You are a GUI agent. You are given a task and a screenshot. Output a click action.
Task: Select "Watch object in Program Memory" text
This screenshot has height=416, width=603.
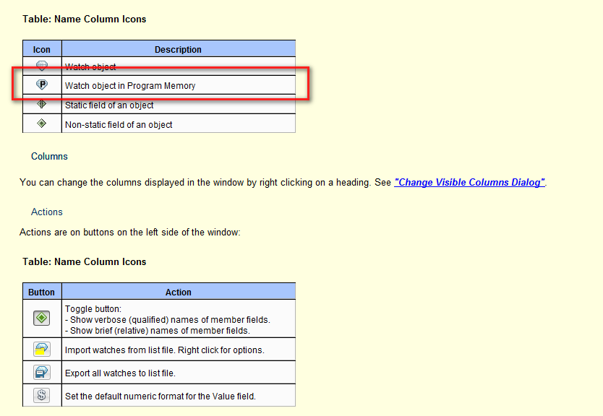click(x=130, y=86)
